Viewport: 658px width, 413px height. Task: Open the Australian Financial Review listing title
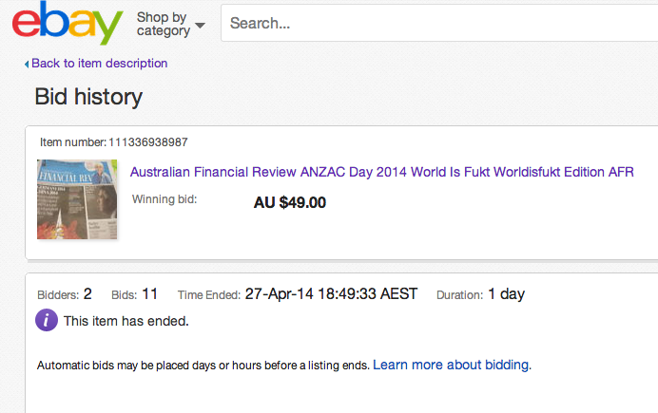[381, 172]
